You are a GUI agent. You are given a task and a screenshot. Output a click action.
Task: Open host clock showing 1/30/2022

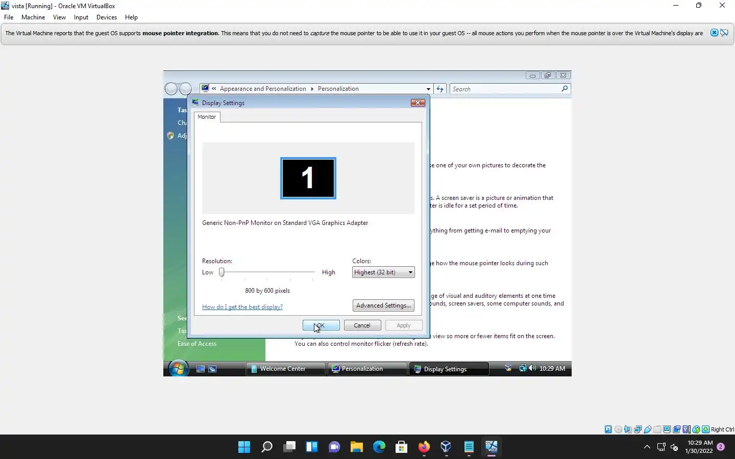pyautogui.click(x=699, y=447)
